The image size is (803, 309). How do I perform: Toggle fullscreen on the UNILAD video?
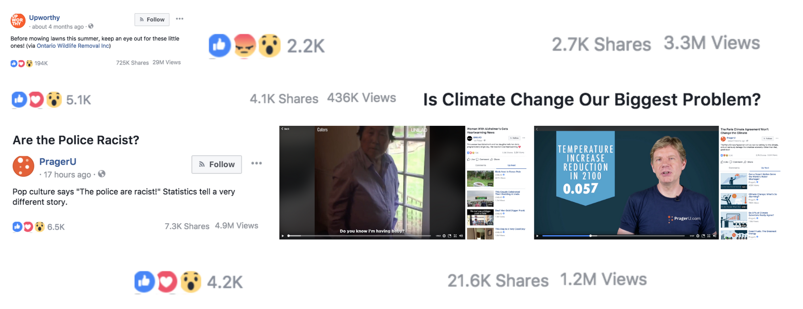(455, 236)
